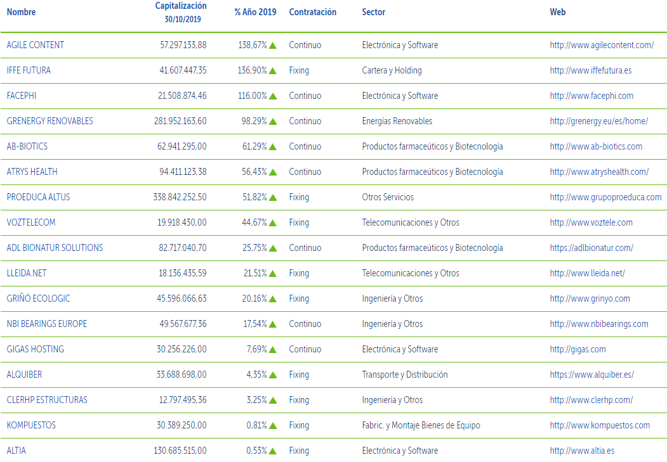Open the GRIÑÓ ECOLOGIC company link
Image resolution: width=667 pixels, height=462 pixels.
click(38, 298)
